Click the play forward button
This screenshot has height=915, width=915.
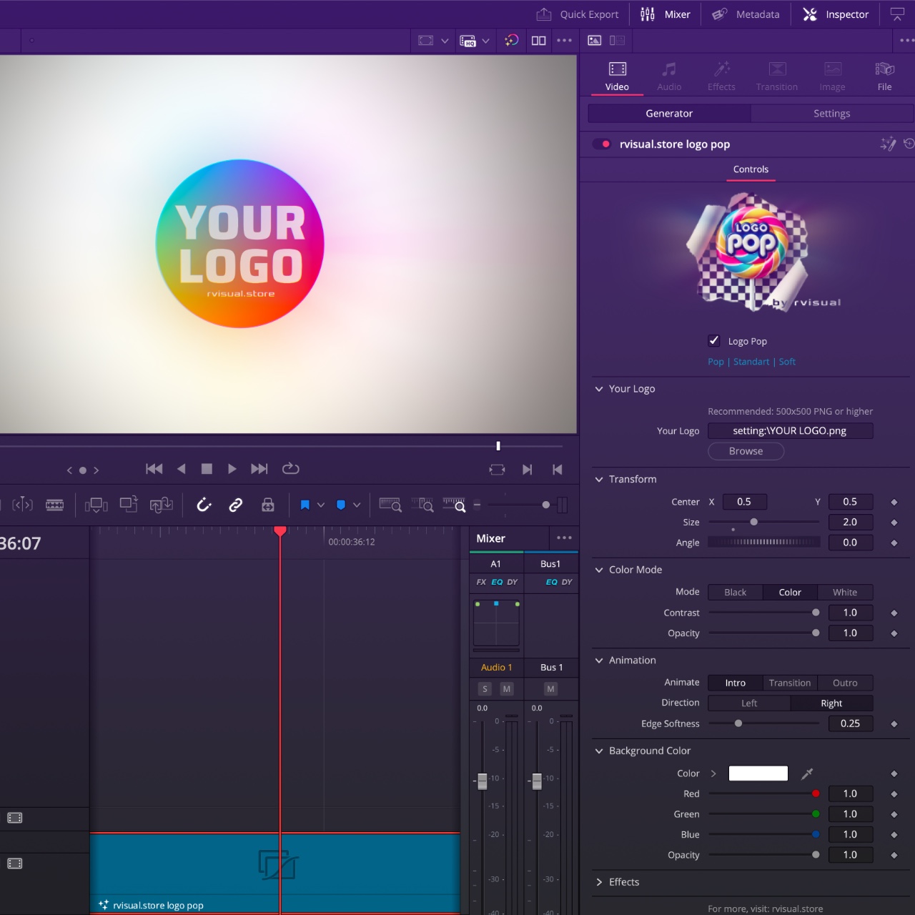pyautogui.click(x=232, y=469)
